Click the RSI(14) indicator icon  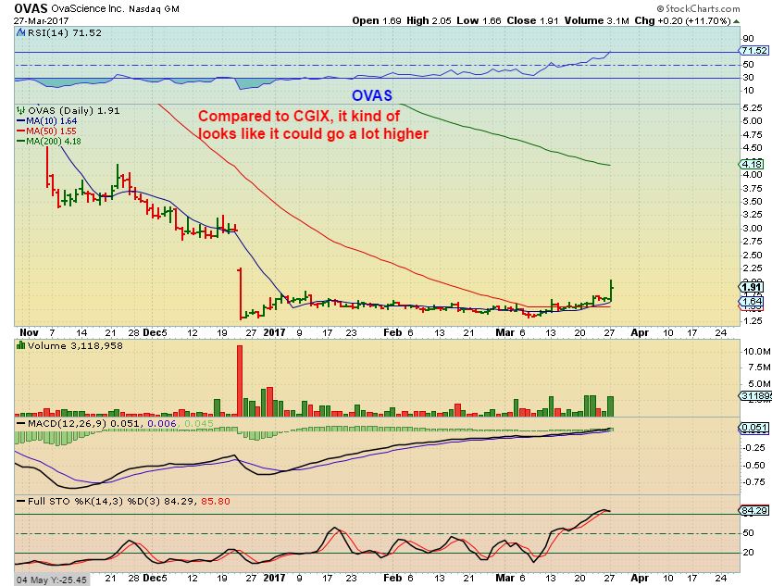(20, 33)
